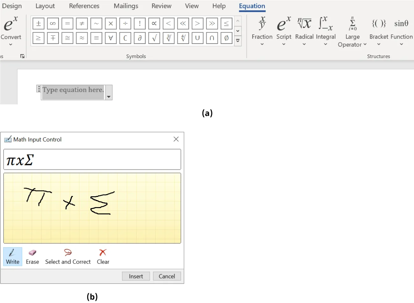Show more symbols in the gallery
The height and width of the screenshot is (303, 414).
tap(238, 41)
